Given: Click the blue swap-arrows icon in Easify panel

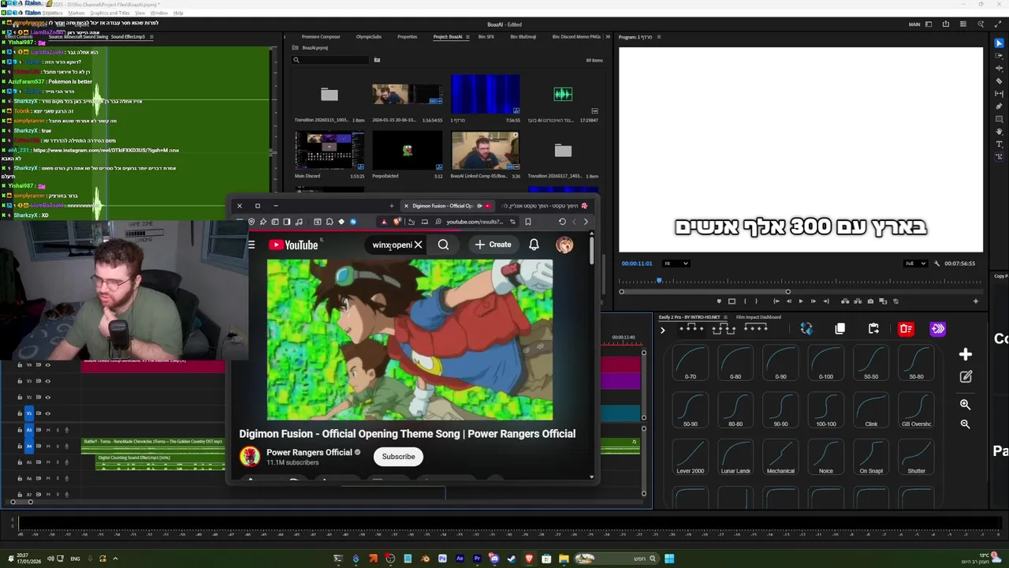Looking at the screenshot, I should point(806,329).
